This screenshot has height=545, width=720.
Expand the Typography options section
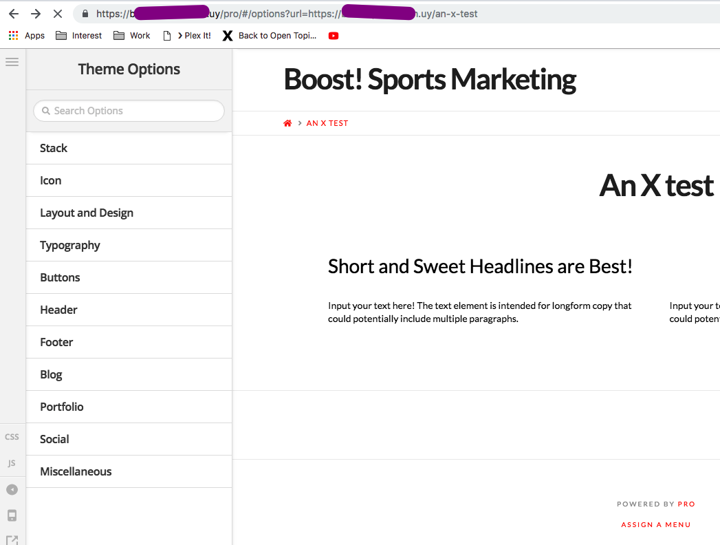pos(129,245)
